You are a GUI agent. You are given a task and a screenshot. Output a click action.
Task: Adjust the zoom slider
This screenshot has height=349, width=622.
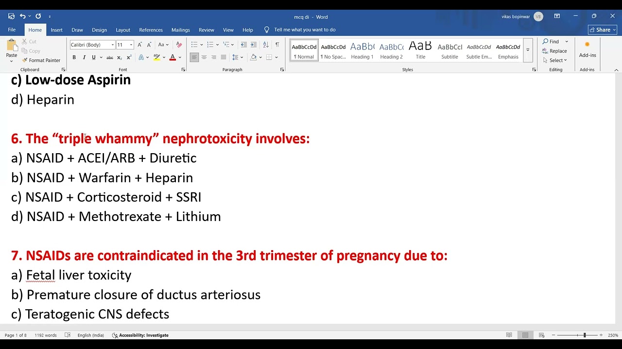click(x=584, y=335)
